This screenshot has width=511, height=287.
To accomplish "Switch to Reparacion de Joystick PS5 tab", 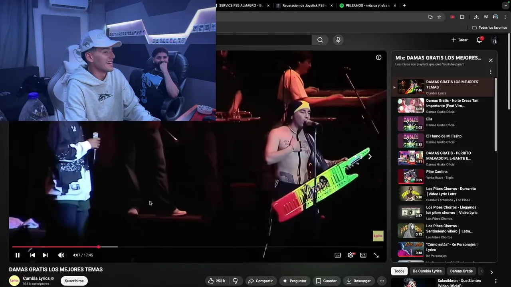I will coord(305,6).
